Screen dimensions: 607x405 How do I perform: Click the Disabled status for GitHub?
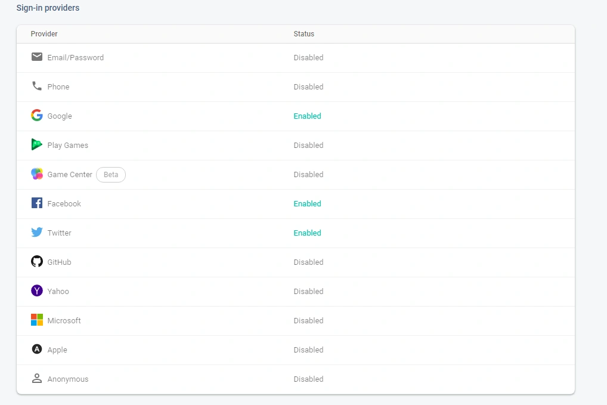[308, 262]
